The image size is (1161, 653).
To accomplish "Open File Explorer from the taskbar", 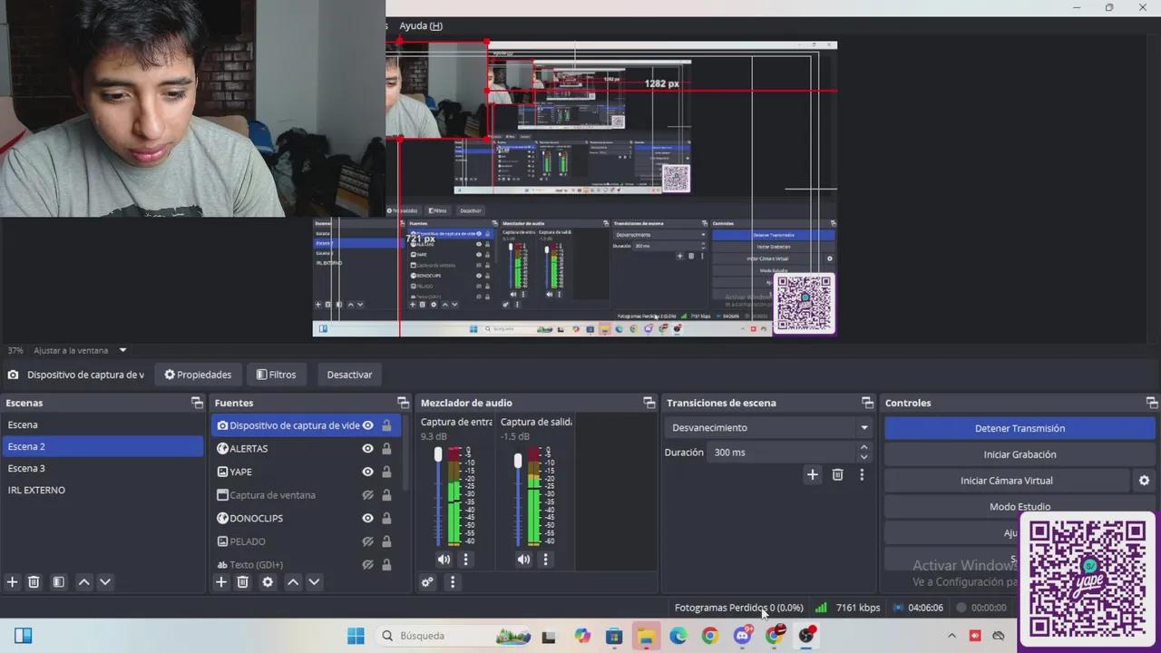I will (x=646, y=636).
